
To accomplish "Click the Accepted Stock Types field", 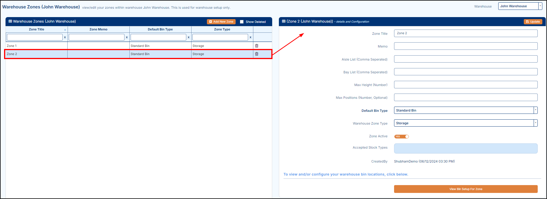I will (x=465, y=148).
